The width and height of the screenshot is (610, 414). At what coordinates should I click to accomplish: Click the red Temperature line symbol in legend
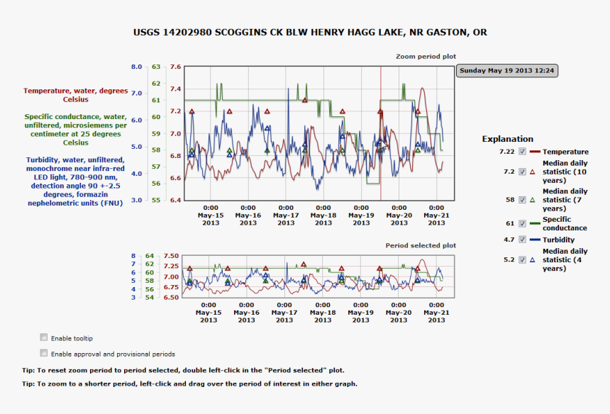[534, 152]
